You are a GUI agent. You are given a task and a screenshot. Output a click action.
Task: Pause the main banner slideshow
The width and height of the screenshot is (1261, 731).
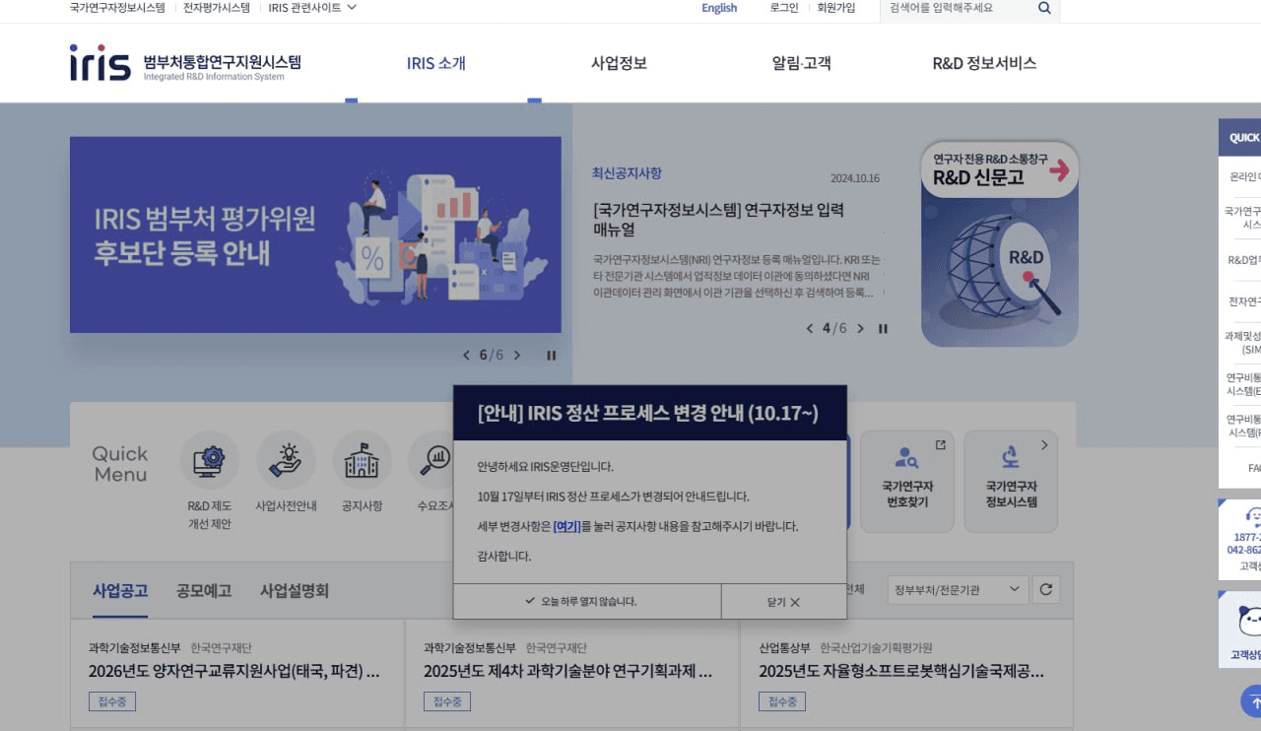click(x=552, y=356)
